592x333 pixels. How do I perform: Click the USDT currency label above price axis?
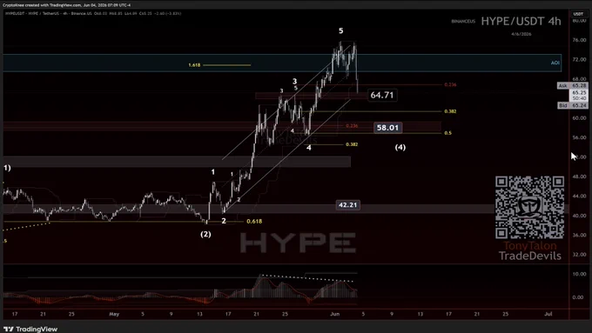tap(578, 14)
